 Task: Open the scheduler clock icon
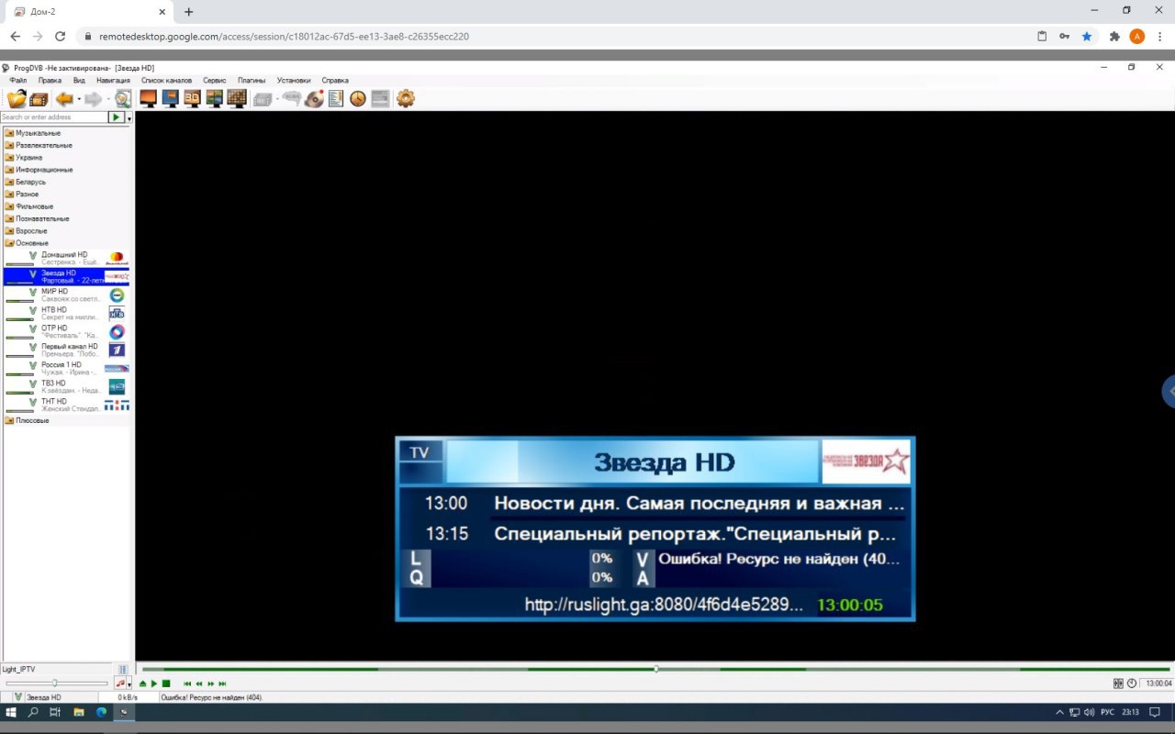(x=358, y=99)
